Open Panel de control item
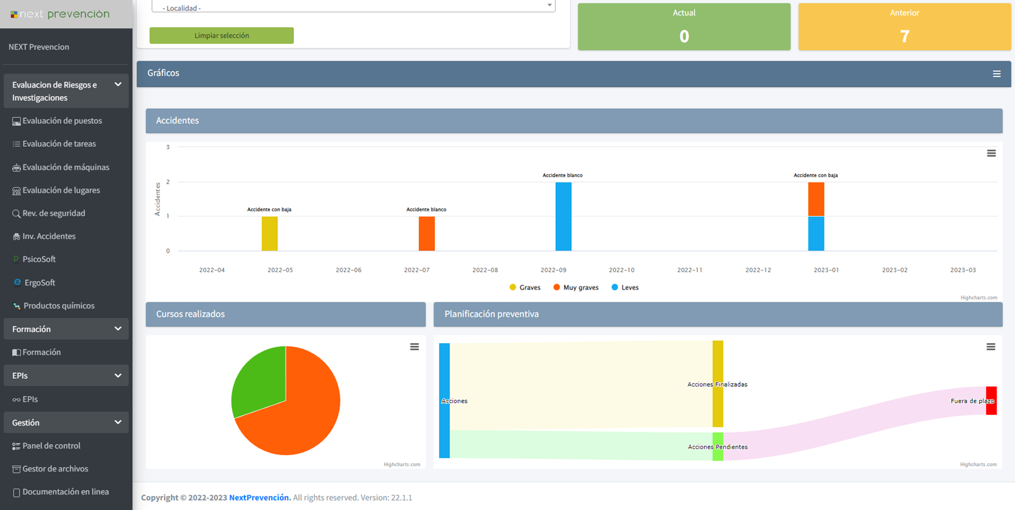The height and width of the screenshot is (510, 1015). tap(46, 446)
